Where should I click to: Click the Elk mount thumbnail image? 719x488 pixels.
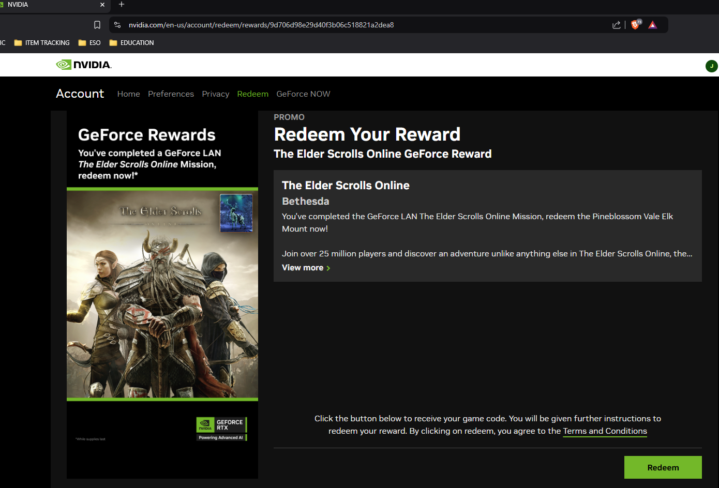point(236,213)
